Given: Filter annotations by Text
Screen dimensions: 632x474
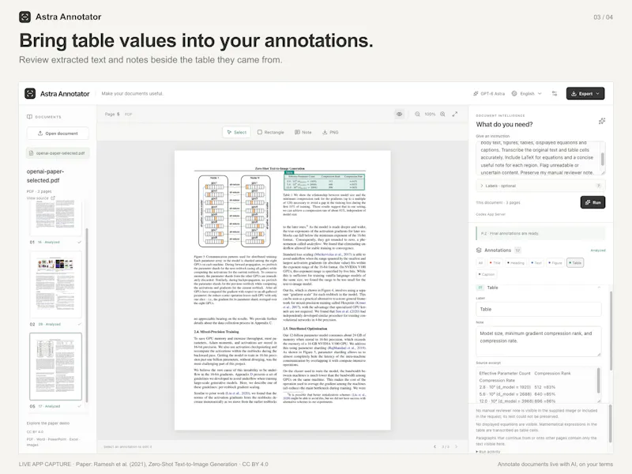Looking at the screenshot, I should click(x=536, y=263).
